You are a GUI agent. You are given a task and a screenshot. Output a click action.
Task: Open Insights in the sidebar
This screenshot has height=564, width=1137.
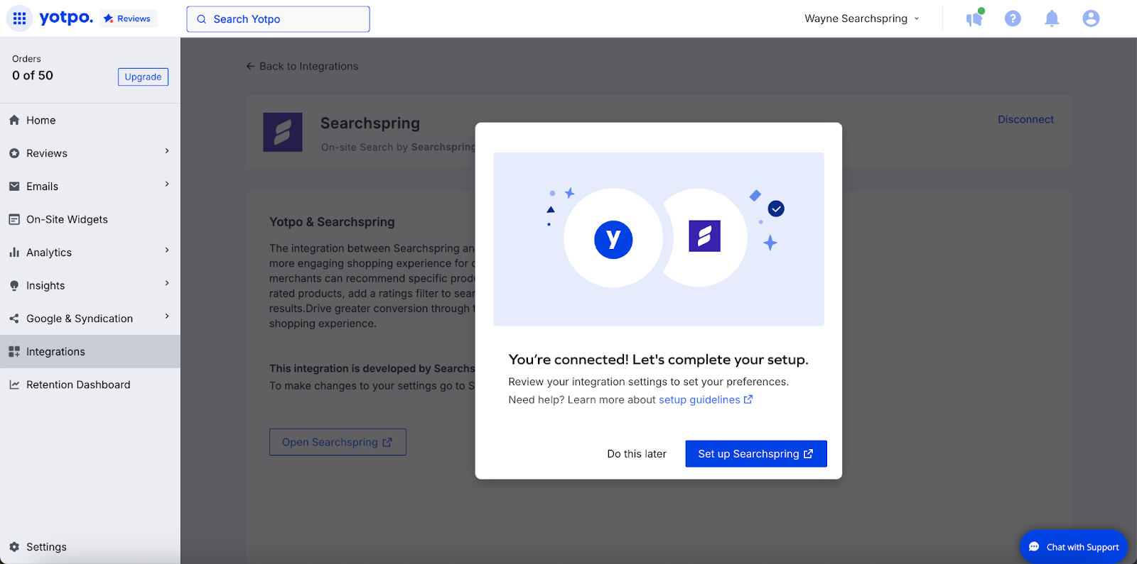point(90,286)
